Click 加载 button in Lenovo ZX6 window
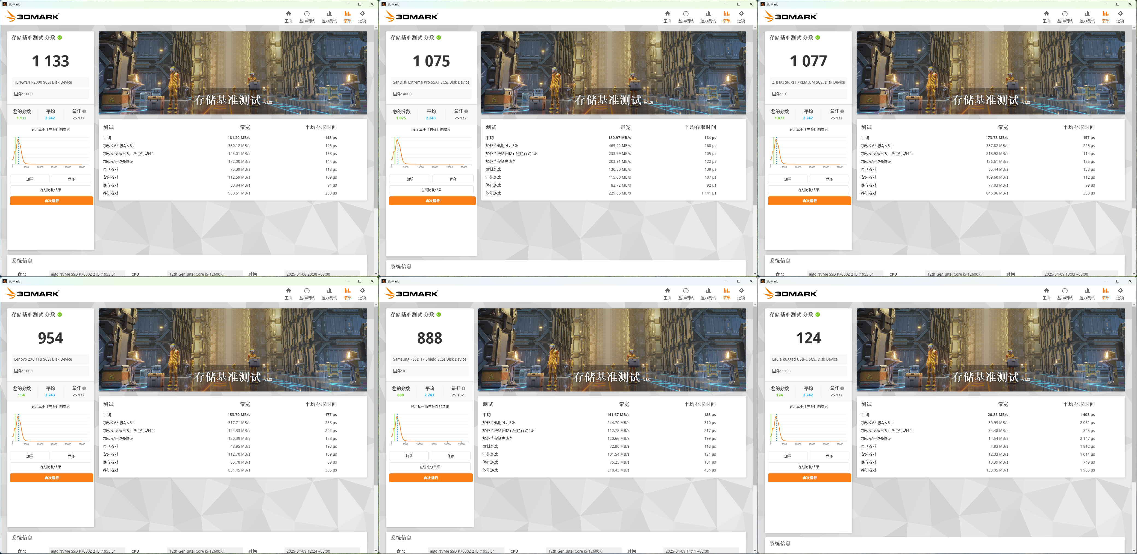1137x554 pixels. [x=30, y=456]
